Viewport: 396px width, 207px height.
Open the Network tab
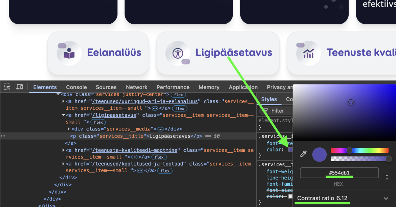[x=137, y=87]
